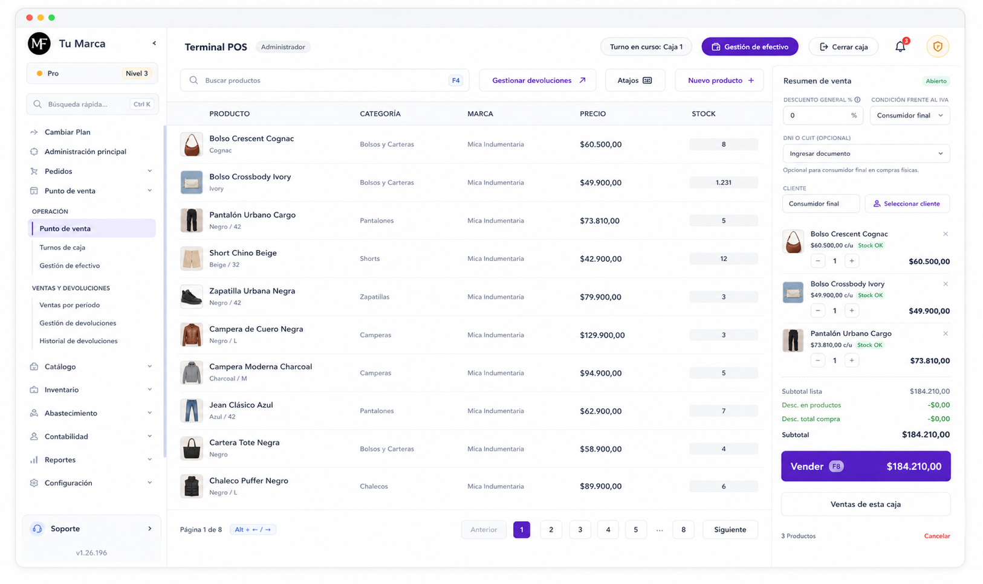Click the Descuento general percent field
The width and height of the screenshot is (983, 584).
point(822,115)
